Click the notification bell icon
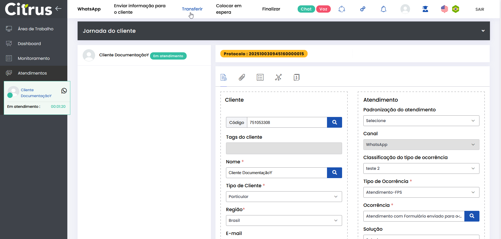Image resolution: width=501 pixels, height=239 pixels. 383,9
